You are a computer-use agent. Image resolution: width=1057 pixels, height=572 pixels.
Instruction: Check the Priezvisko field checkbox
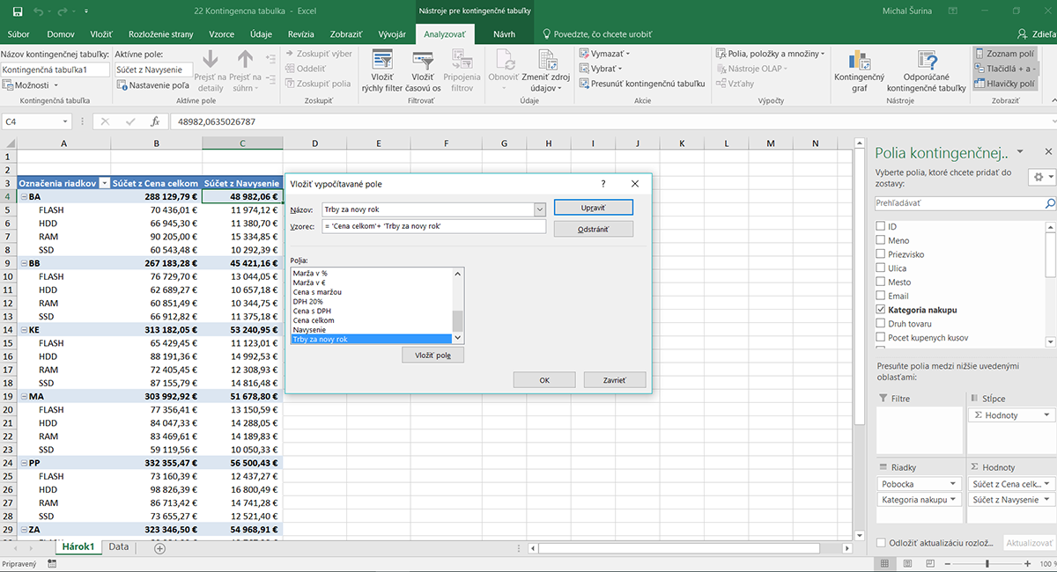tap(881, 254)
